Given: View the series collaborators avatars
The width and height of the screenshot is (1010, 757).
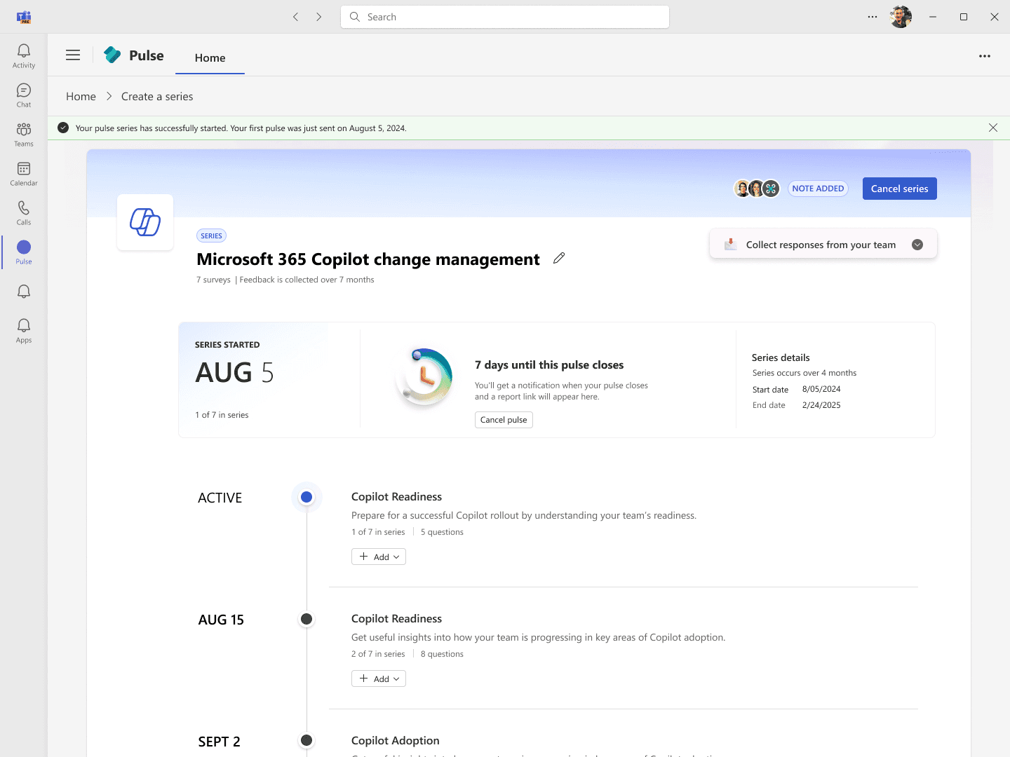Looking at the screenshot, I should click(x=757, y=189).
